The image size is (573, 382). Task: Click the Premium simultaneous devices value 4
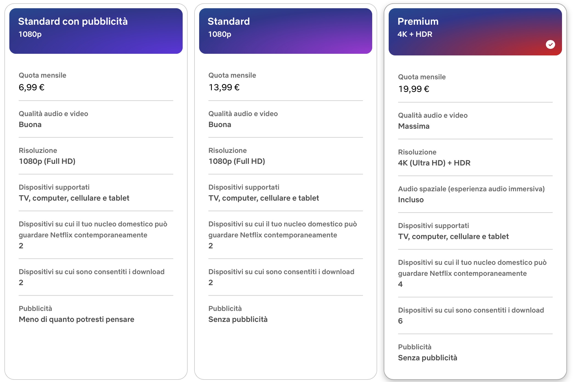point(400,284)
